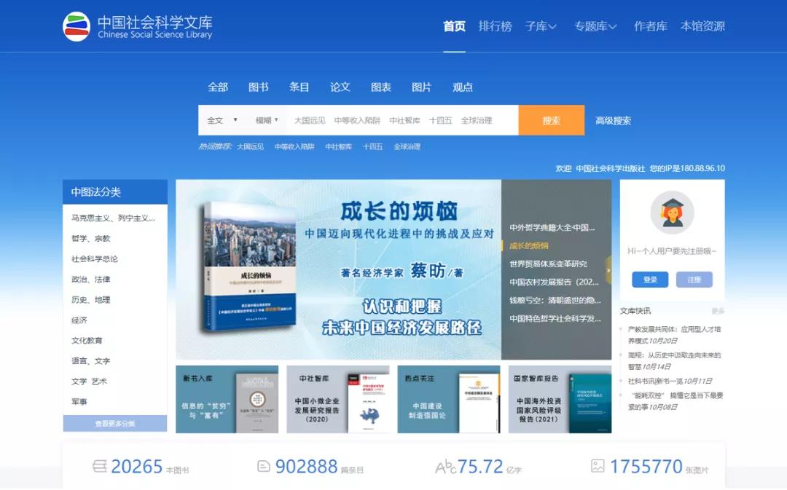Click the 注册 register button
This screenshot has width=787, height=490.
coord(694,280)
